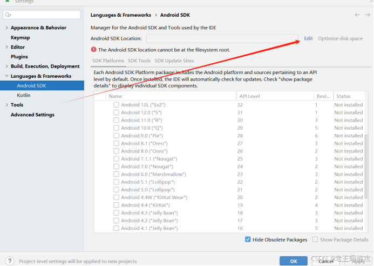Check the Android 12L ("Sv2") checkbox

116,105
